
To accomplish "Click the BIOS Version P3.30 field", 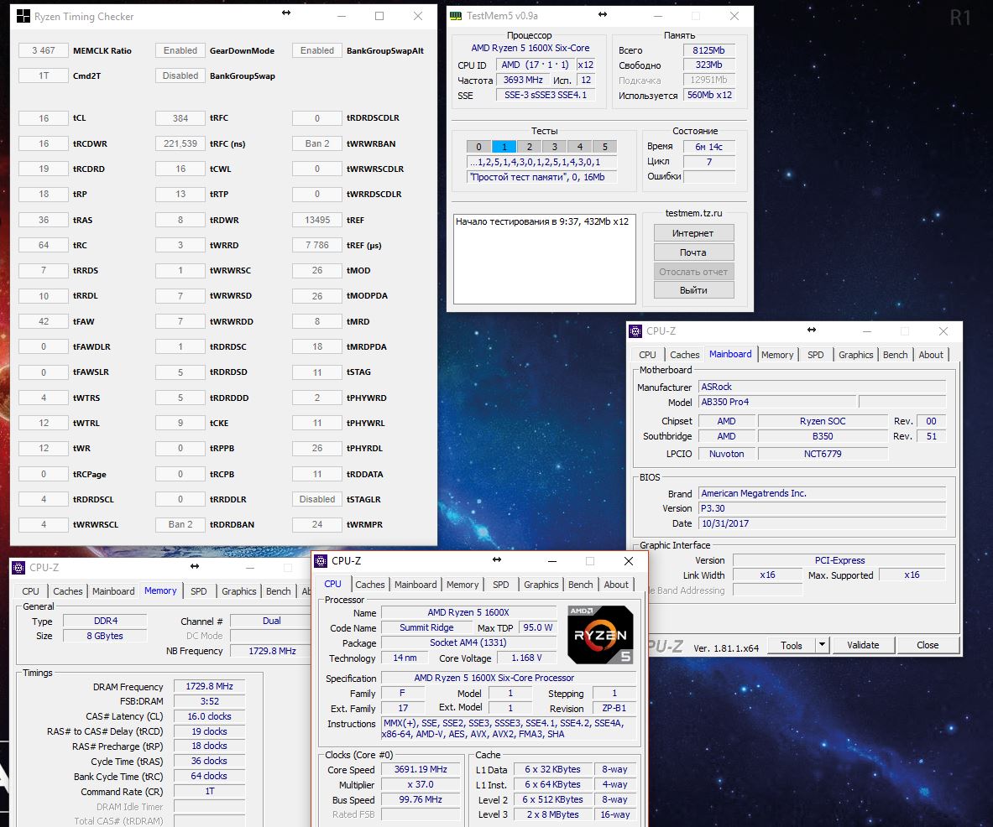I will pyautogui.click(x=822, y=508).
